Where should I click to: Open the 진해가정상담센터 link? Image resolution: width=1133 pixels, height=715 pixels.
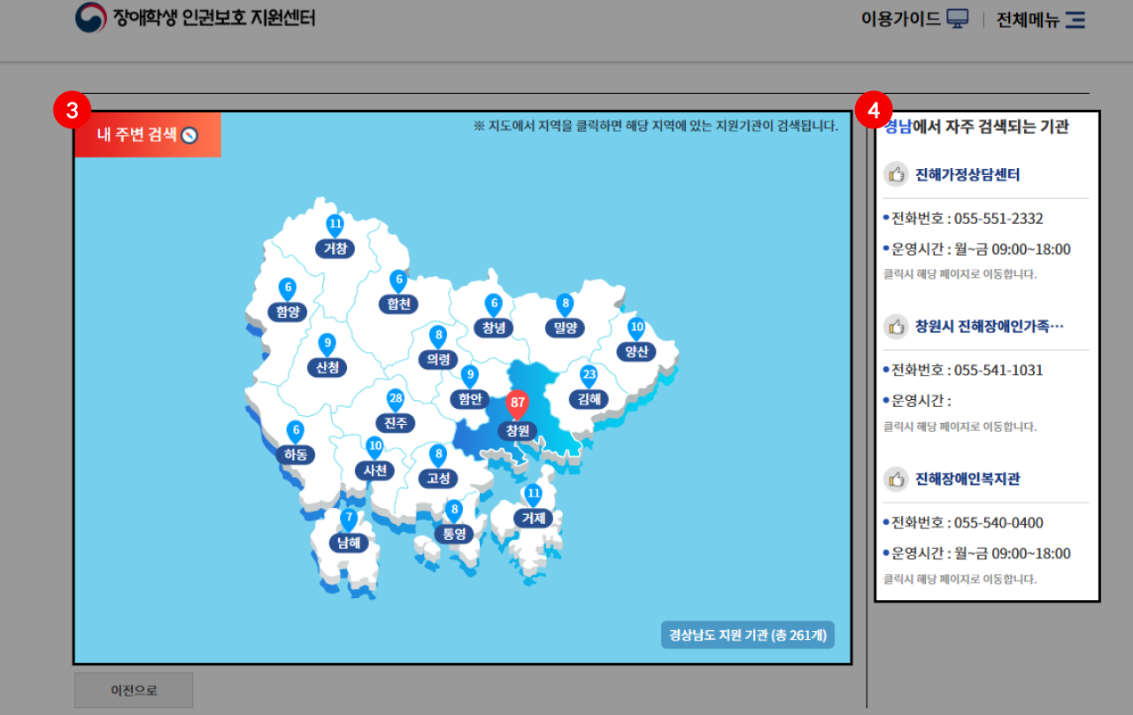967,175
